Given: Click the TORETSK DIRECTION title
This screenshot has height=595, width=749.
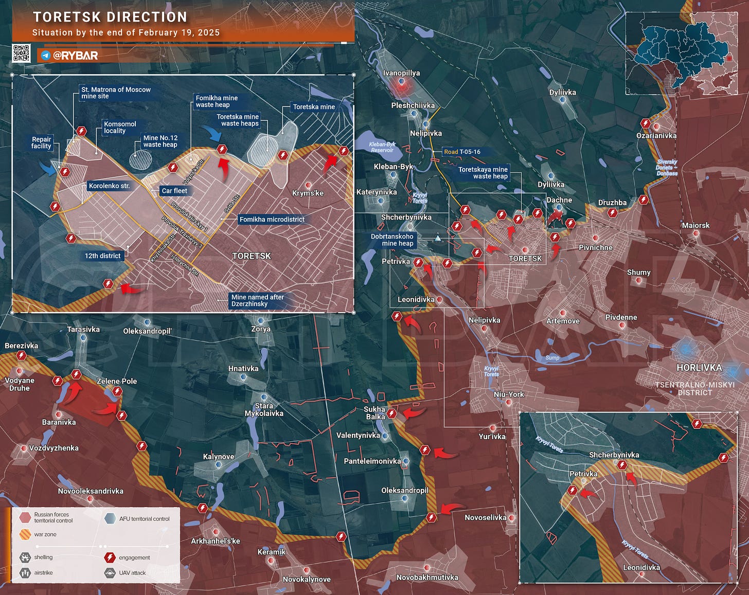Looking at the screenshot, I should (x=110, y=17).
